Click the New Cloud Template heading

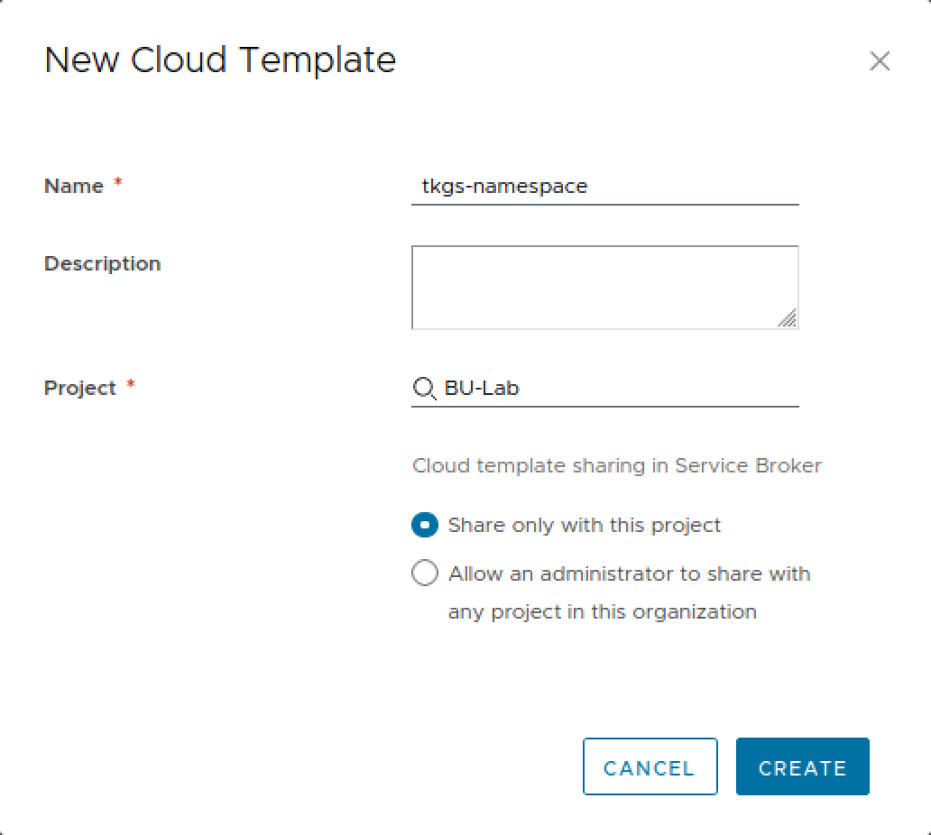[x=220, y=60]
